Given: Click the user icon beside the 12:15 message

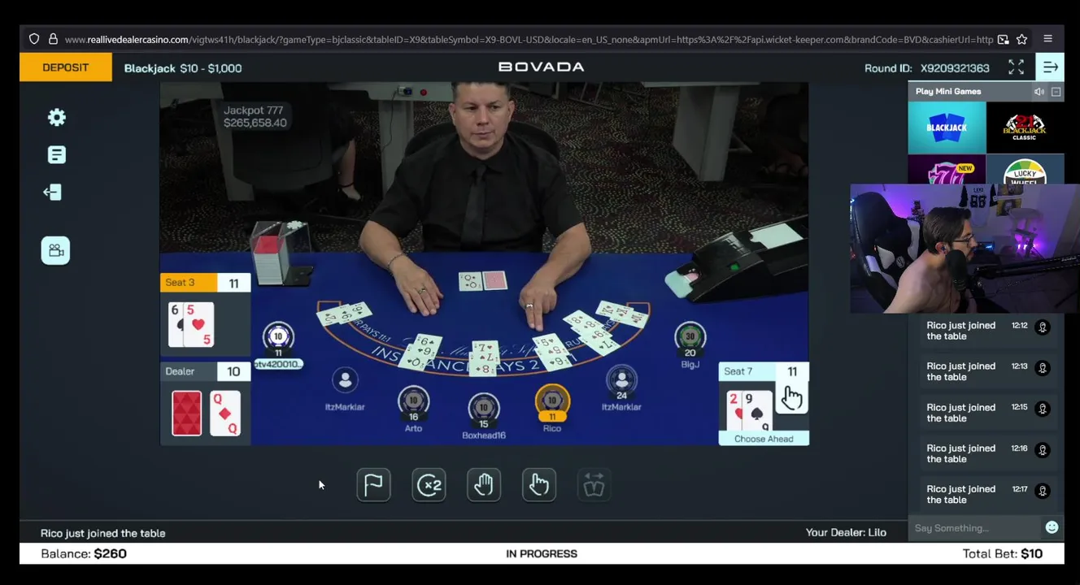Looking at the screenshot, I should tap(1043, 409).
